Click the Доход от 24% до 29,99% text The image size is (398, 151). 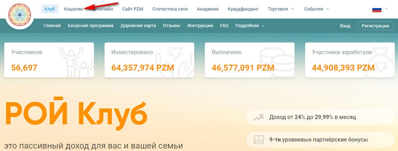312,117
